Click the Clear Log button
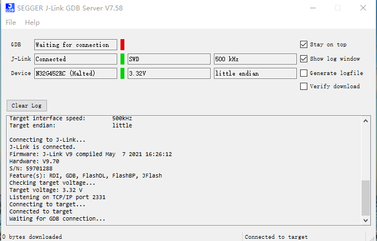The image size is (377, 241). 27,106
